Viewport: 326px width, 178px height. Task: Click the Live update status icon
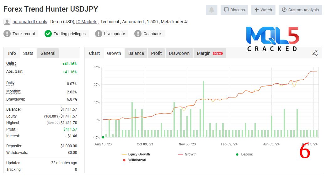(x=99, y=34)
